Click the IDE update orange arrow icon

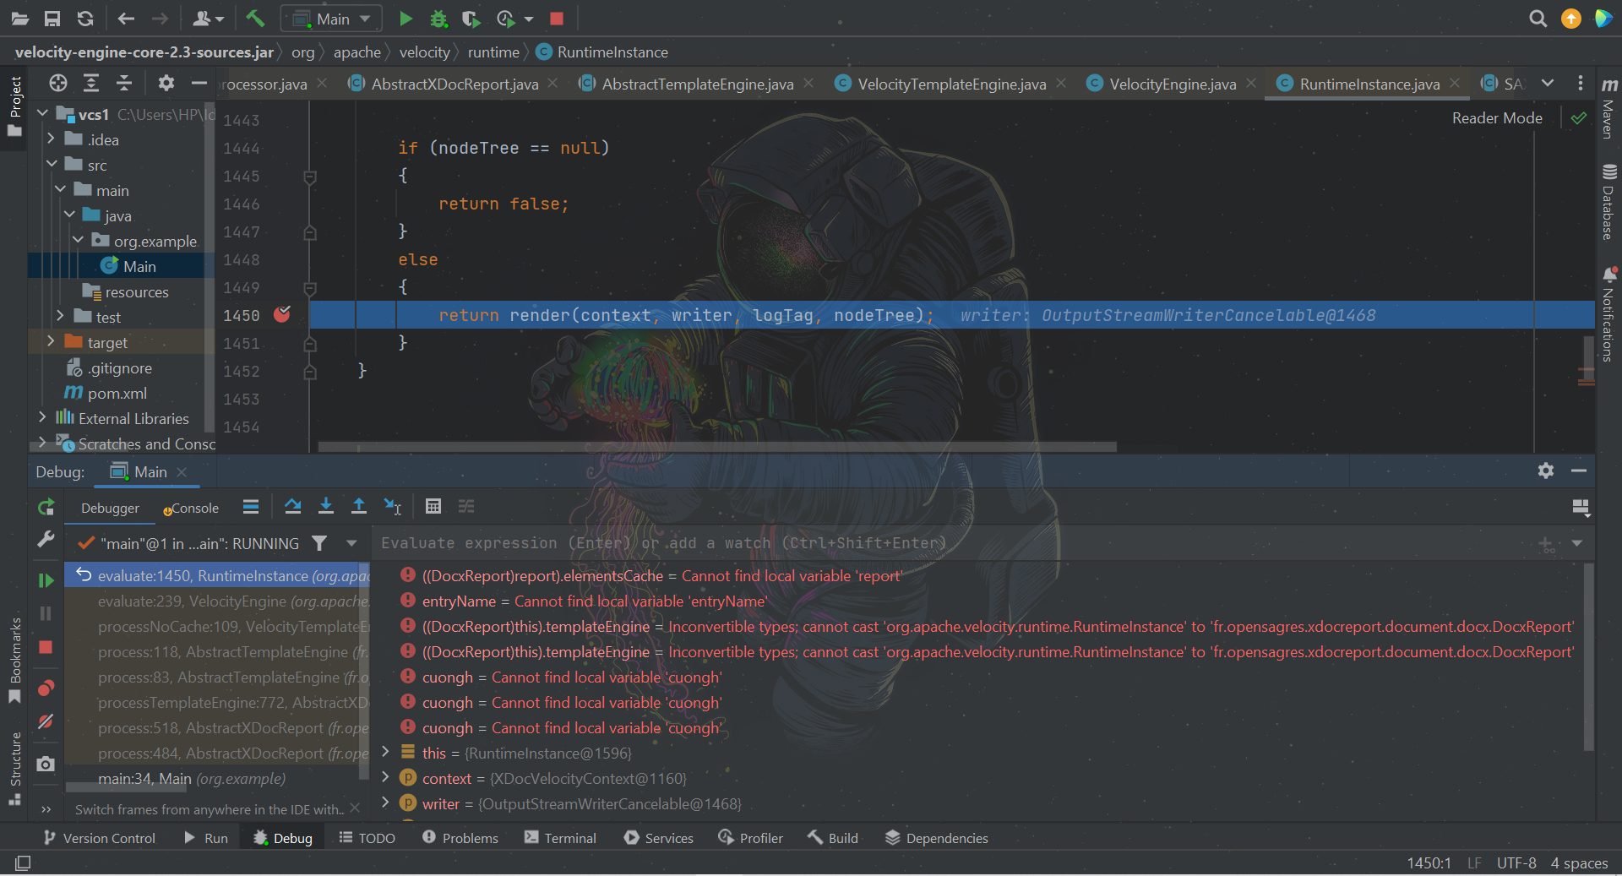click(1571, 19)
